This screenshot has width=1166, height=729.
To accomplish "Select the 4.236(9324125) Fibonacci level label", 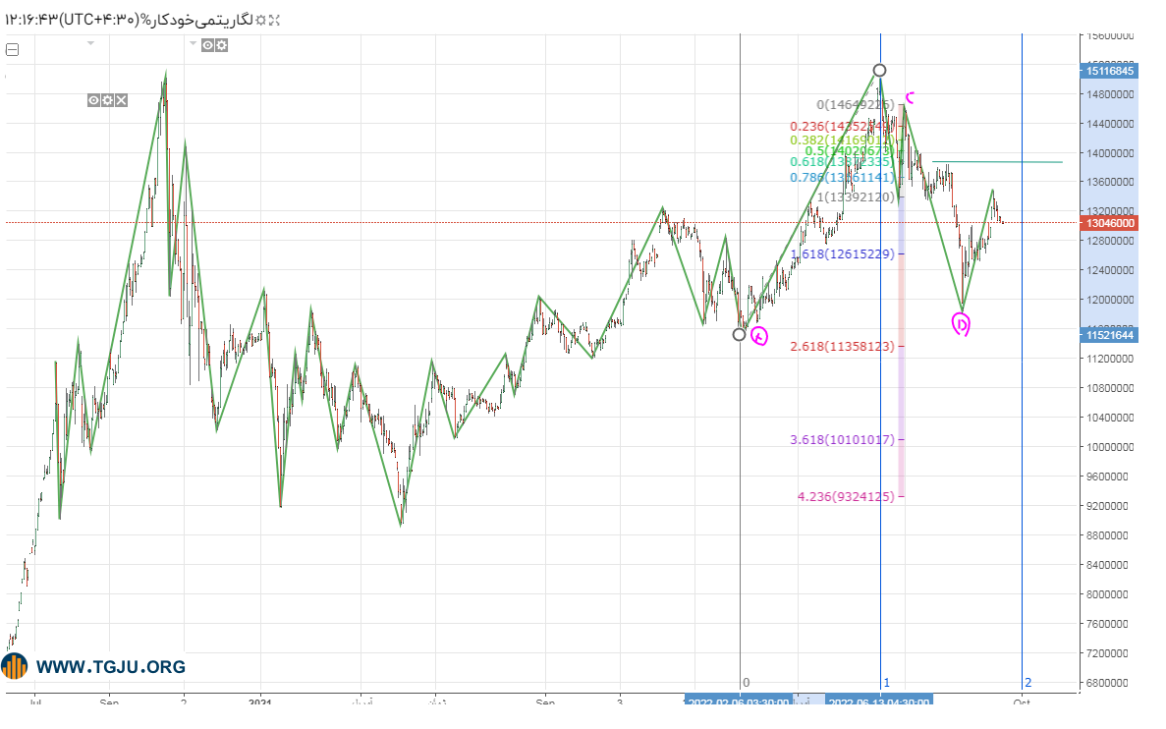I will [846, 497].
